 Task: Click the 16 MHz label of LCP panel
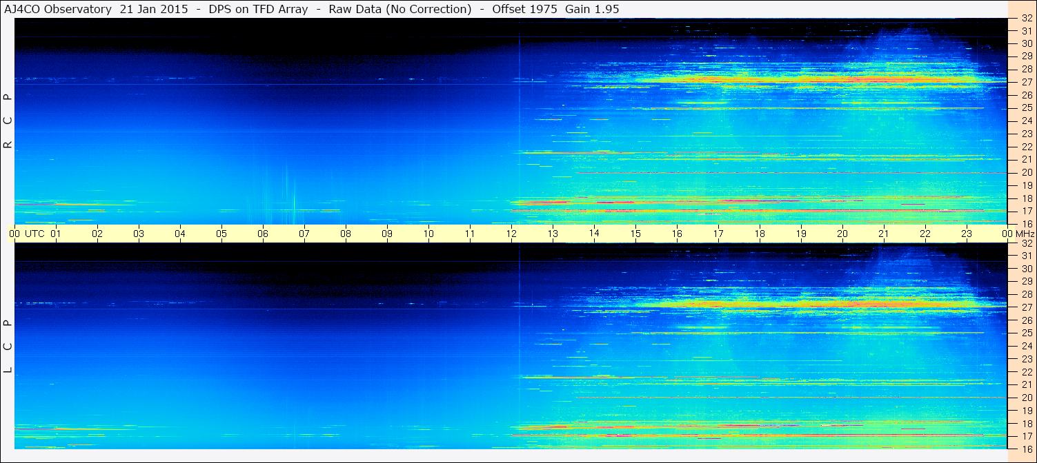coord(1027,449)
